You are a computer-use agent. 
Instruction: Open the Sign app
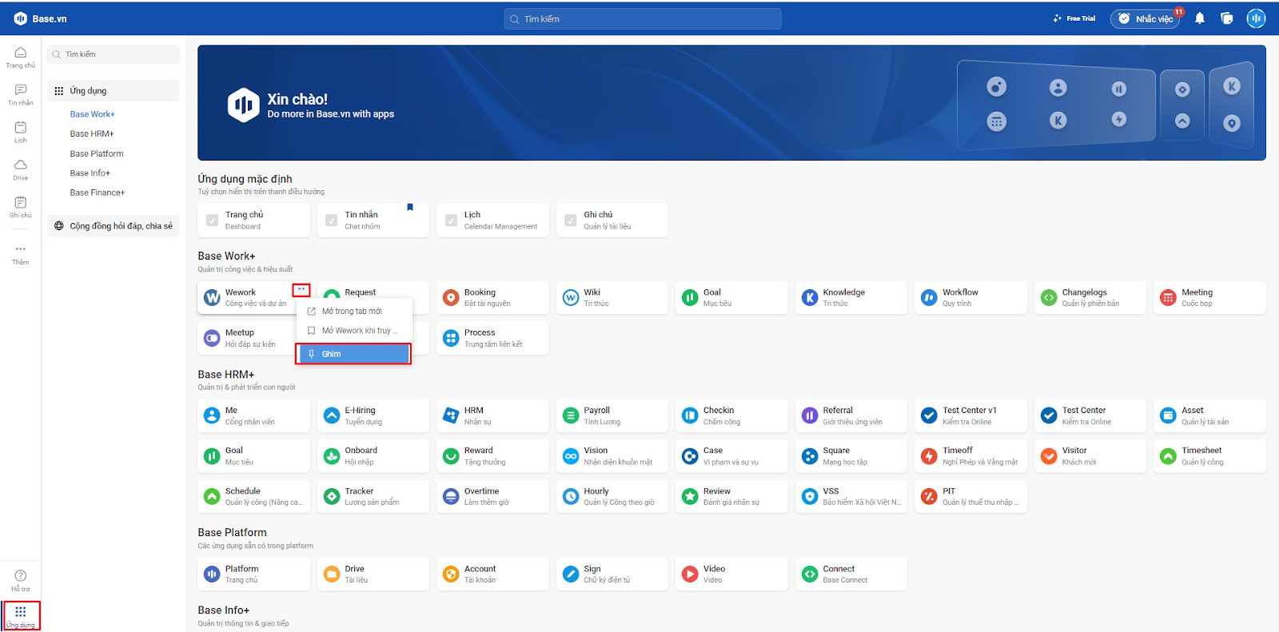point(612,574)
